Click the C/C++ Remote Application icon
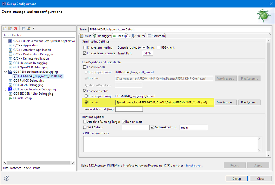 [x=10, y=58]
